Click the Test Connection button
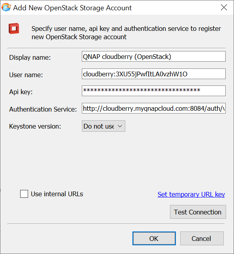The image size is (234, 254). 198,212
